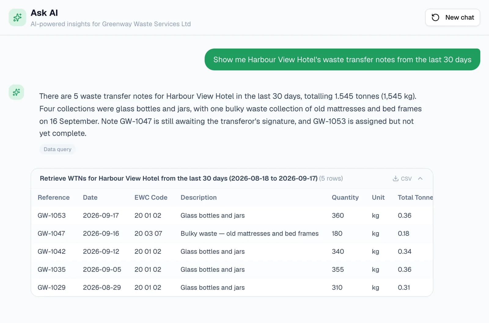The width and height of the screenshot is (489, 323).
Task: Select reference GW-1042
Action: pos(52,251)
